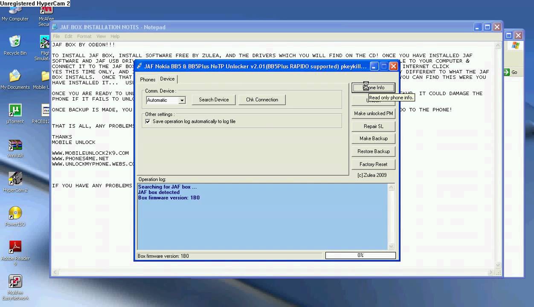Viewport: 534px width, 307px height.
Task: Click operation log scroll up arrow
Action: coord(391,187)
